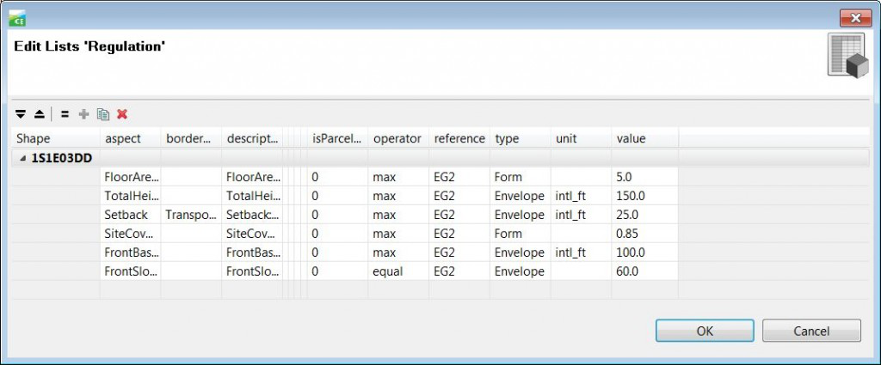This screenshot has height=365, width=881.
Task: Select the FrontBas... aspect cell
Action: click(x=131, y=252)
